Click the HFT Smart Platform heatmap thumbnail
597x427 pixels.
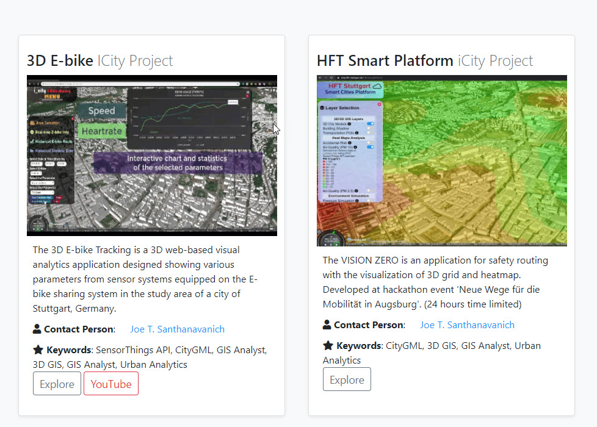click(x=442, y=160)
